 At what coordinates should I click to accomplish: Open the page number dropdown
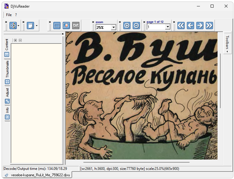pyautogui.click(x=168, y=27)
